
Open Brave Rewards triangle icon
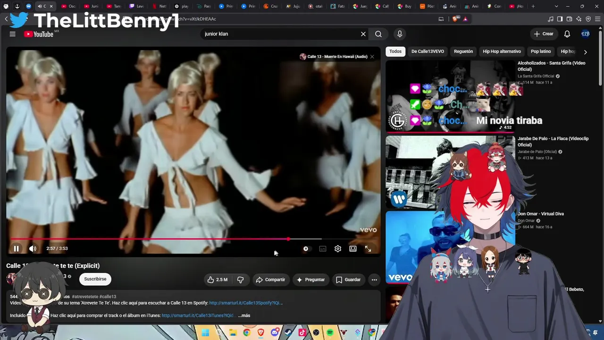click(x=465, y=19)
